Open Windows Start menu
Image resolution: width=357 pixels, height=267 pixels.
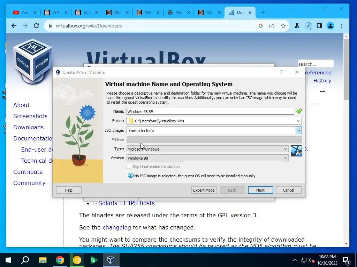pos(8,260)
